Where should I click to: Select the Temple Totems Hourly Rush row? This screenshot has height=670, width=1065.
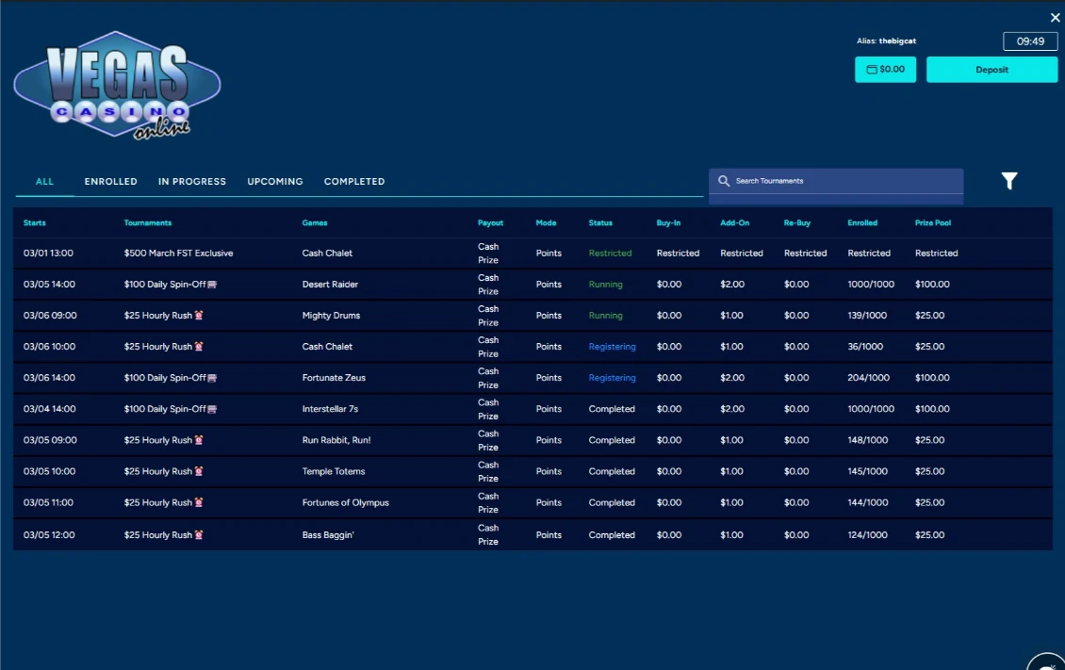[x=333, y=472]
